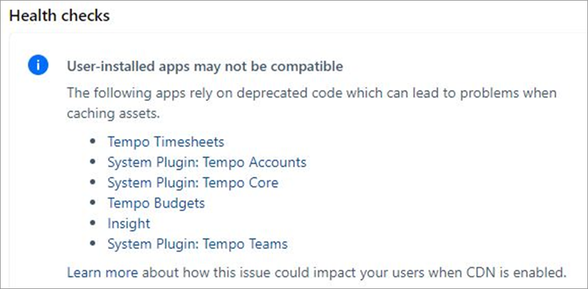588x289 pixels.
Task: Select System Plugin: Tempo Core link
Action: (193, 182)
